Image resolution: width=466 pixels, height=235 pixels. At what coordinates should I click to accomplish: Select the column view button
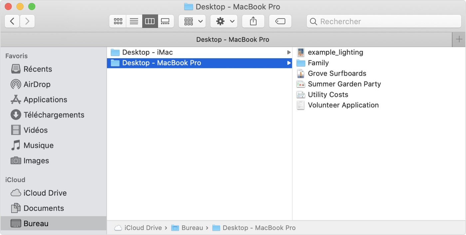pyautogui.click(x=150, y=21)
